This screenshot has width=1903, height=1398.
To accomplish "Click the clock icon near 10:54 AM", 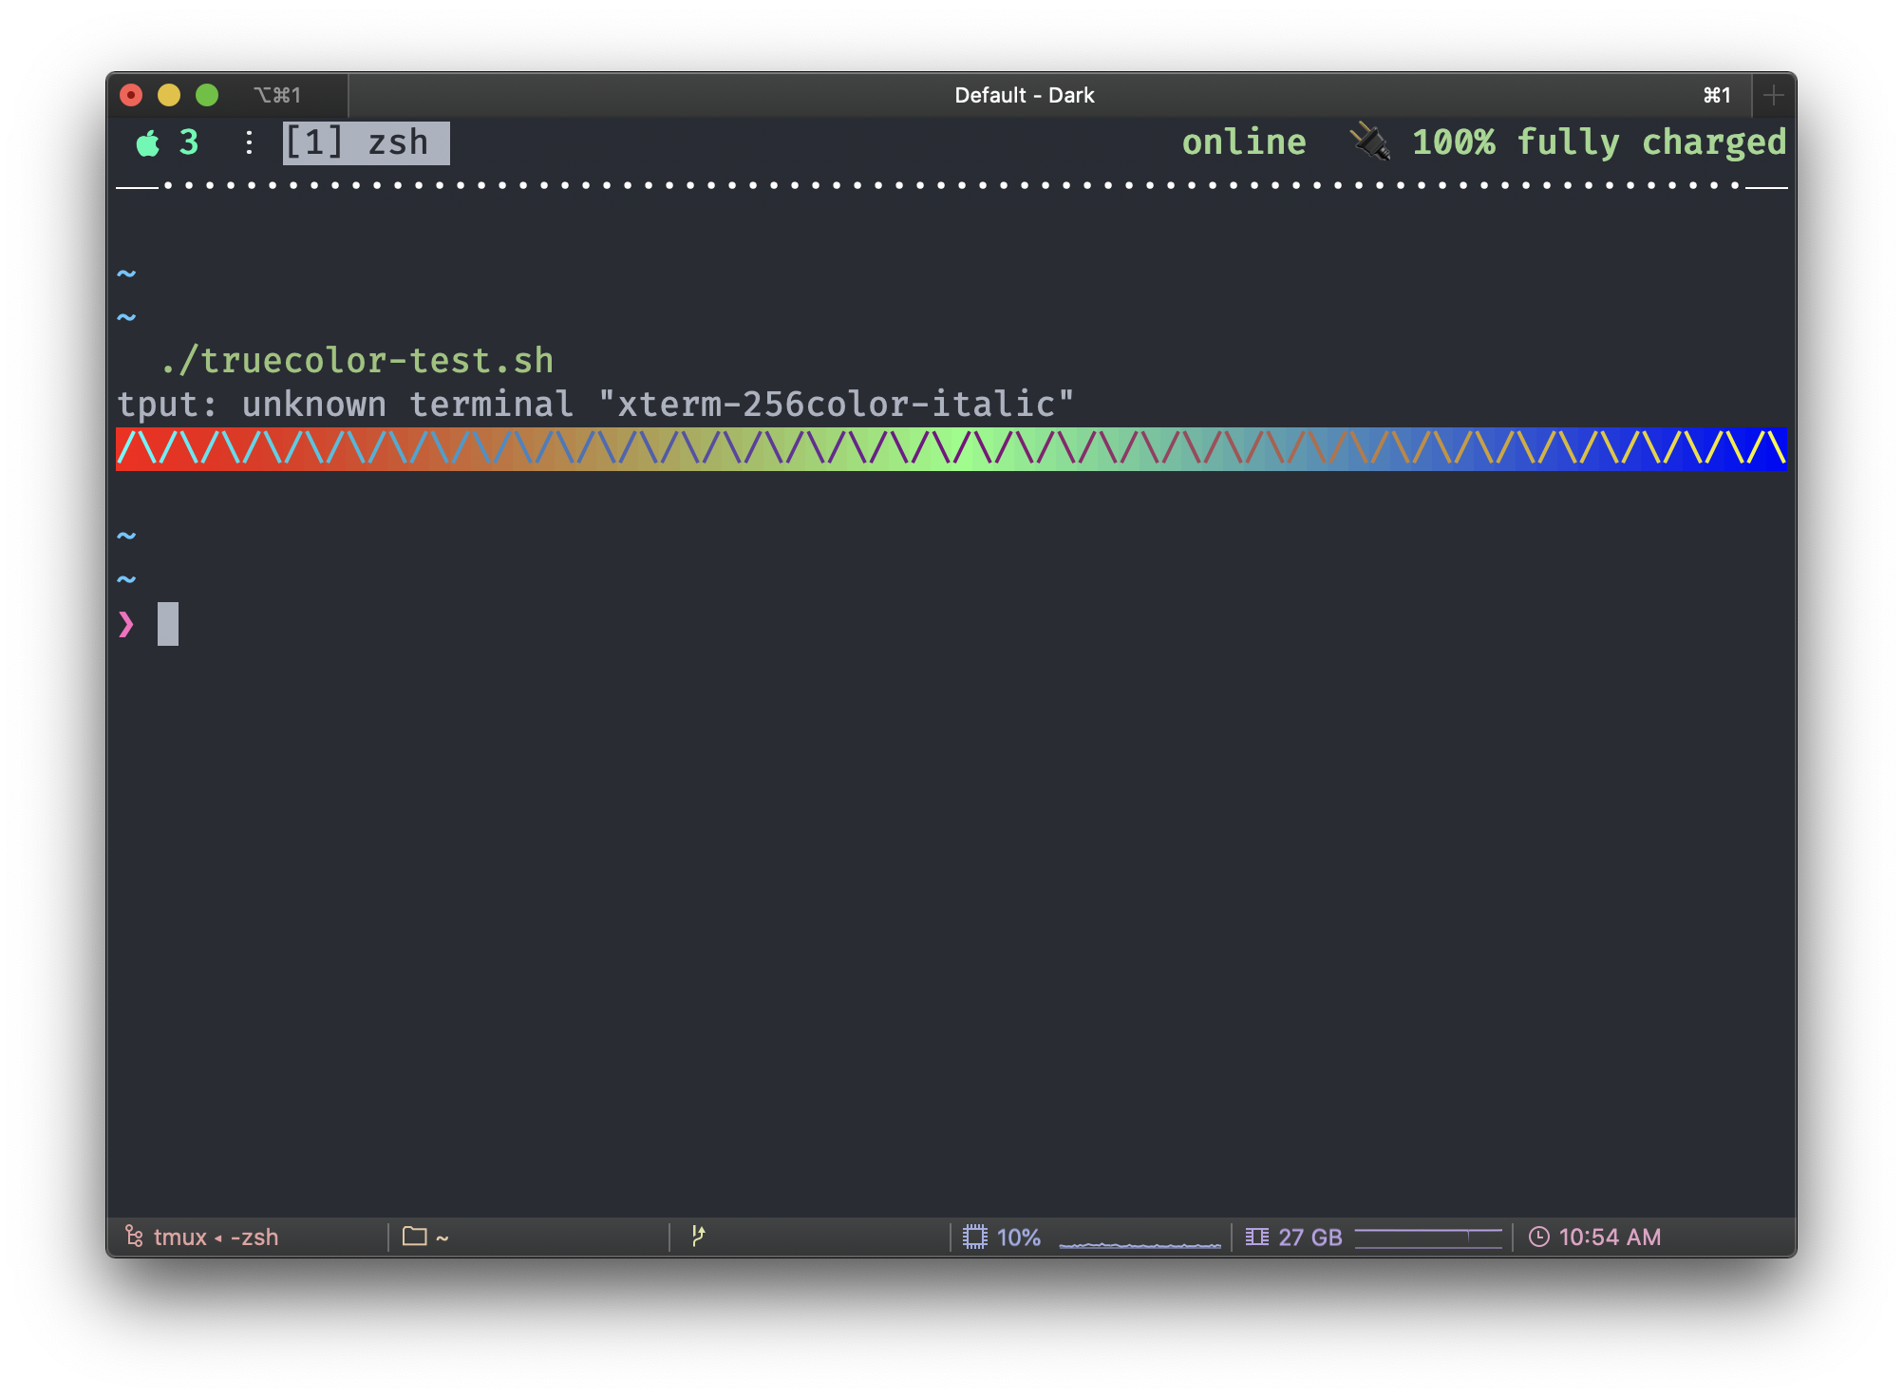I will pos(1539,1236).
